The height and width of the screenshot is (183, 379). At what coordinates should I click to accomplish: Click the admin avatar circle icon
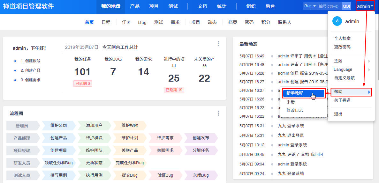pos(337,21)
